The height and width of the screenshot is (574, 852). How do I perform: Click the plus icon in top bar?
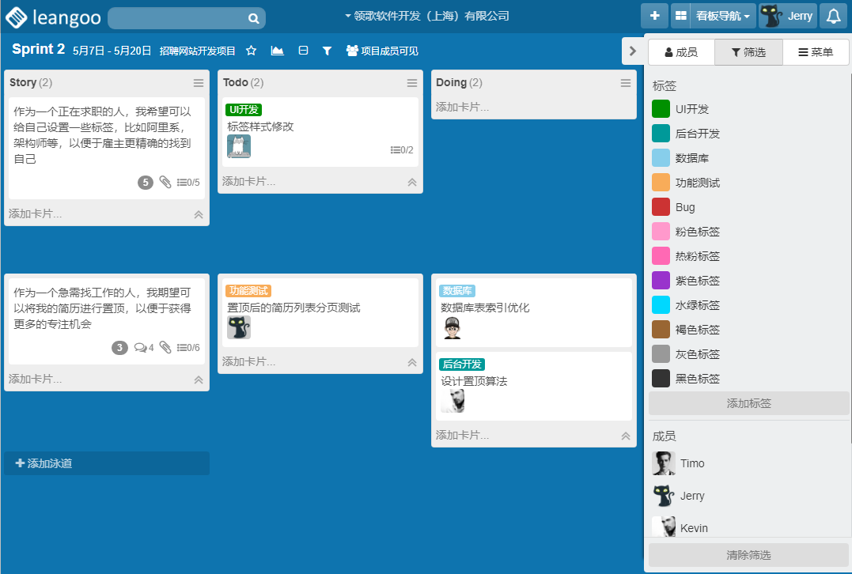(x=654, y=16)
